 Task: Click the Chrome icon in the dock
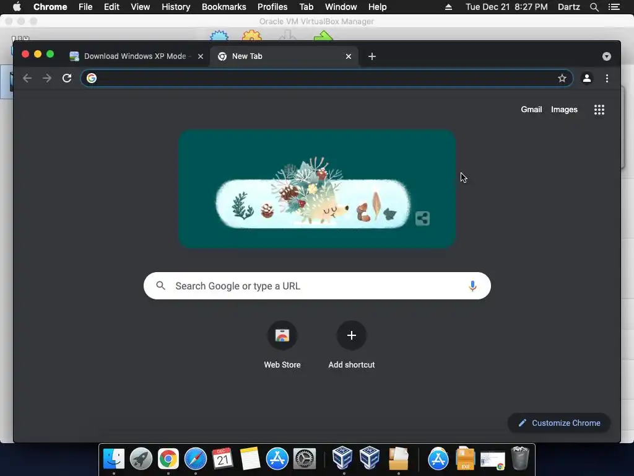[168, 459]
